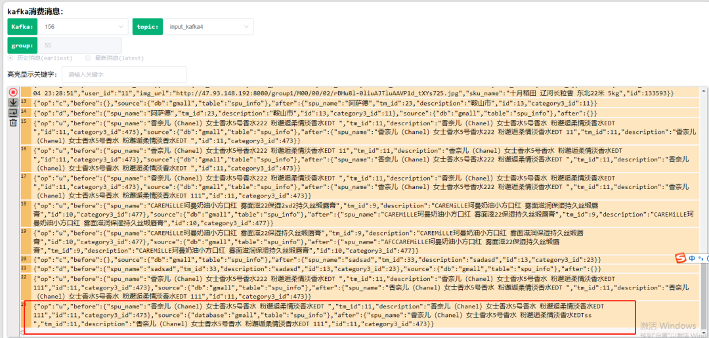Stop consuming messages with red stop icon

click(13, 92)
